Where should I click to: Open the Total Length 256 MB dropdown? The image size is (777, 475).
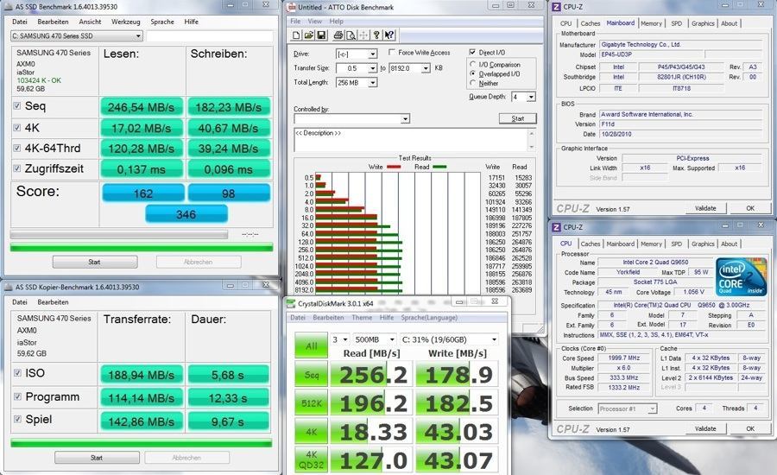pos(373,82)
